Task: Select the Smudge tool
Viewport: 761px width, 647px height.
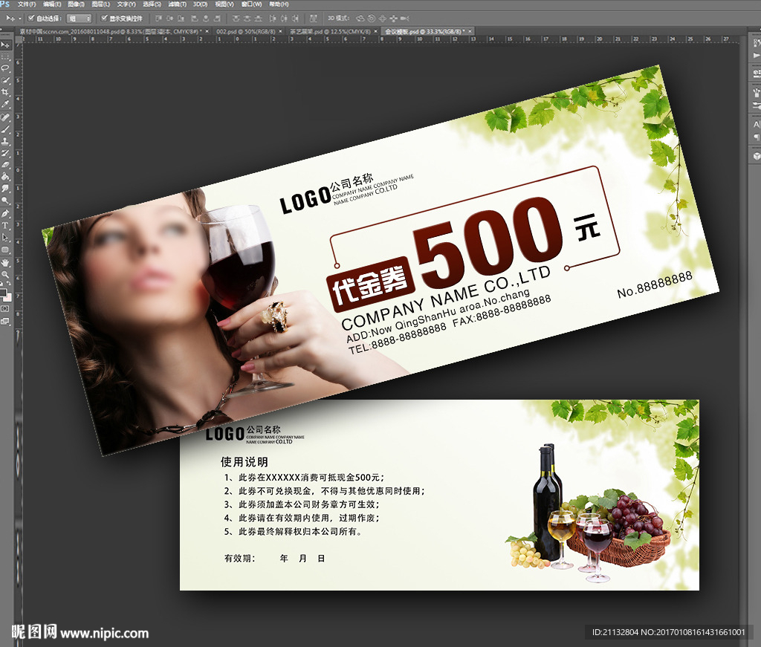Action: 5,188
